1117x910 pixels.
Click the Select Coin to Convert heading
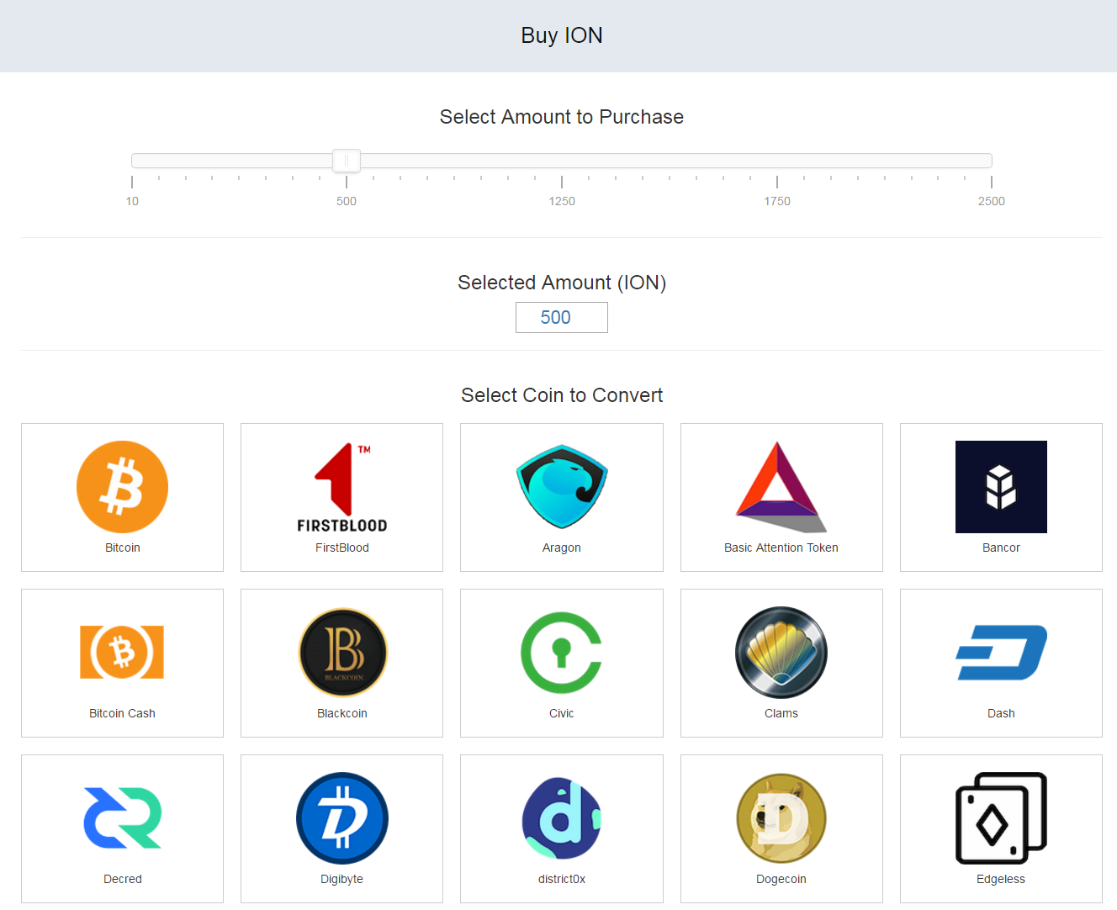pos(562,395)
